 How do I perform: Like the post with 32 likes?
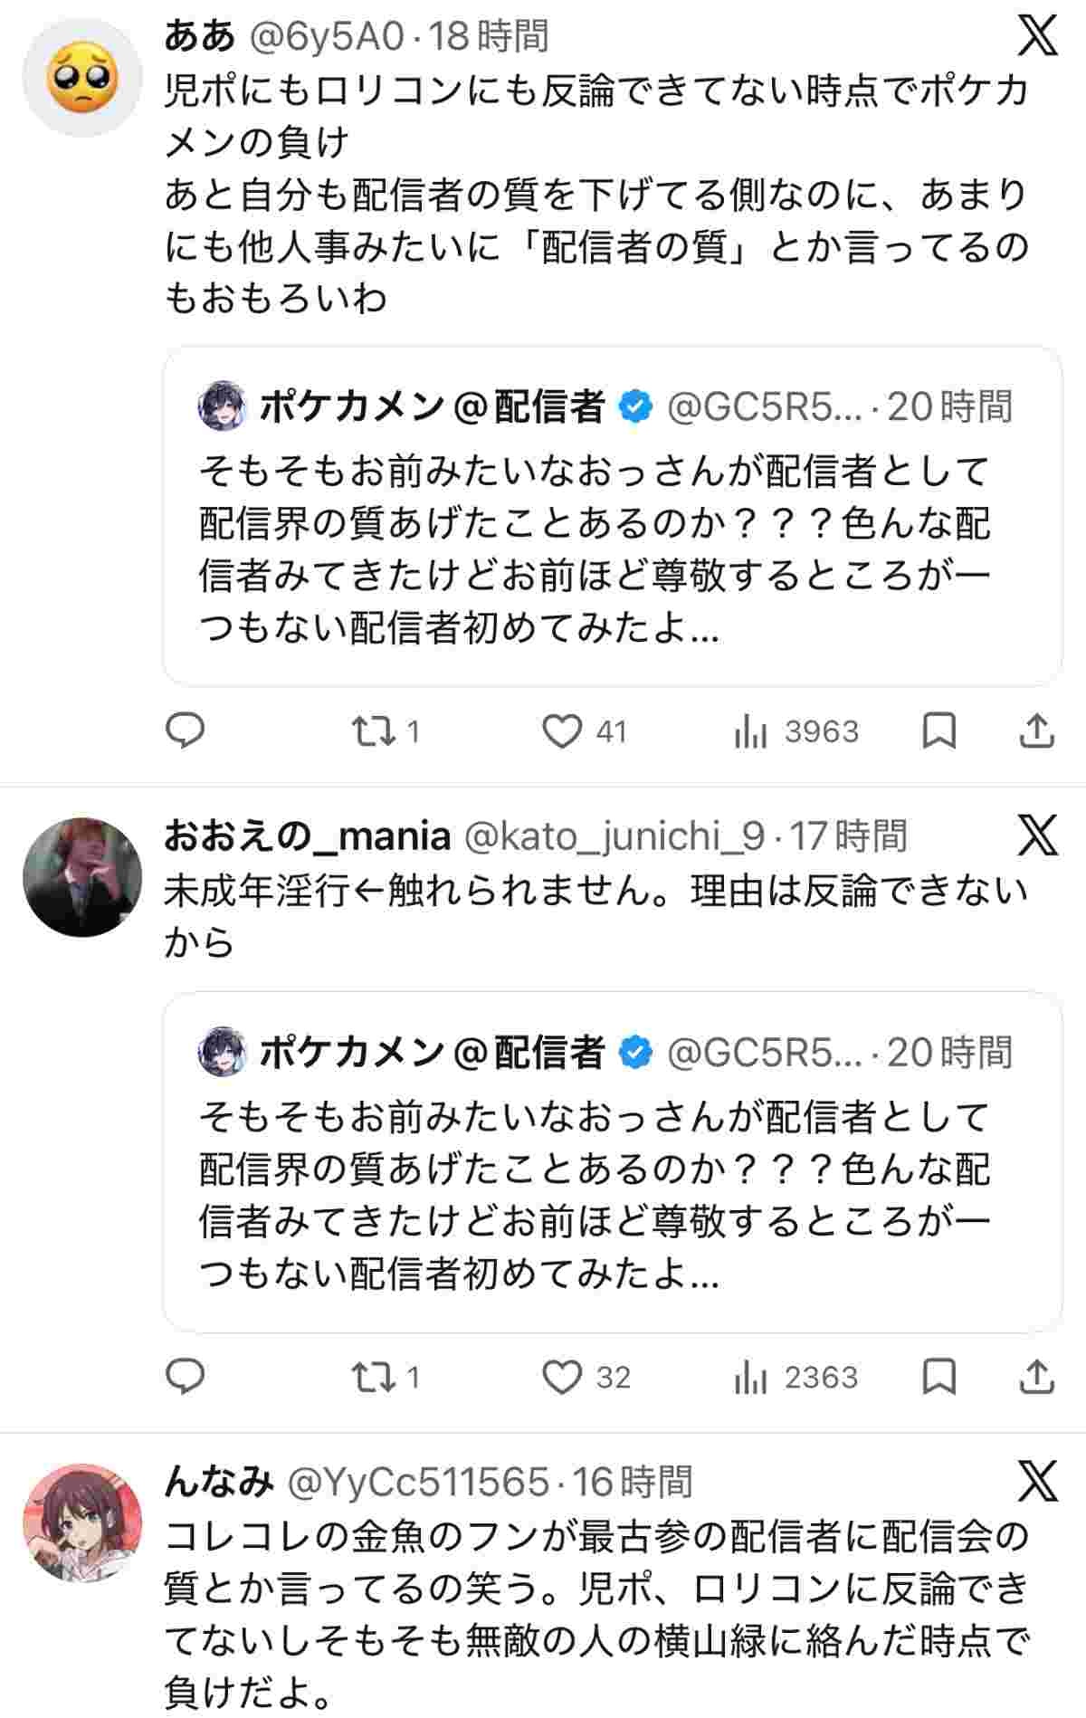[x=561, y=1376]
